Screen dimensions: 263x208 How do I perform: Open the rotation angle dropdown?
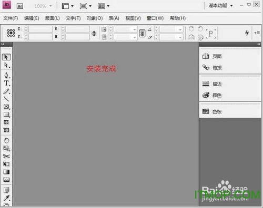(180, 29)
